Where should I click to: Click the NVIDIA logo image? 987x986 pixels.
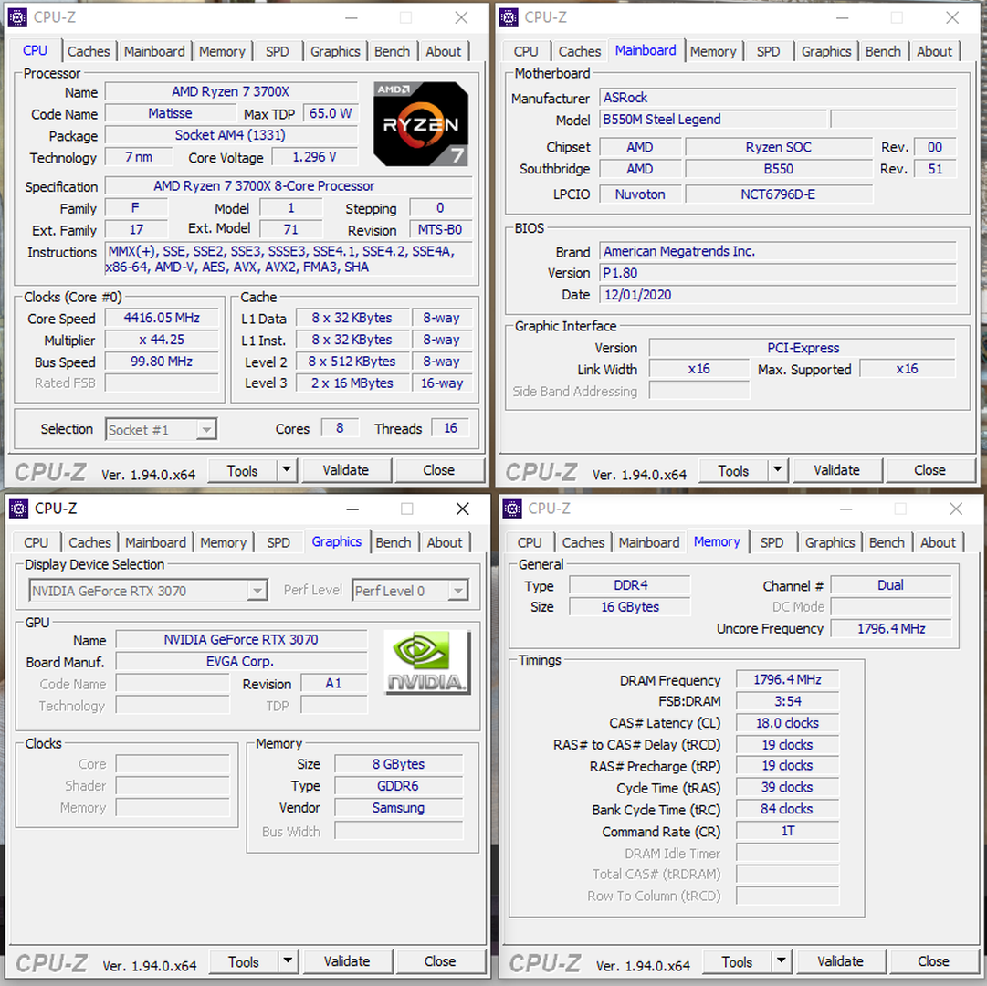427,662
